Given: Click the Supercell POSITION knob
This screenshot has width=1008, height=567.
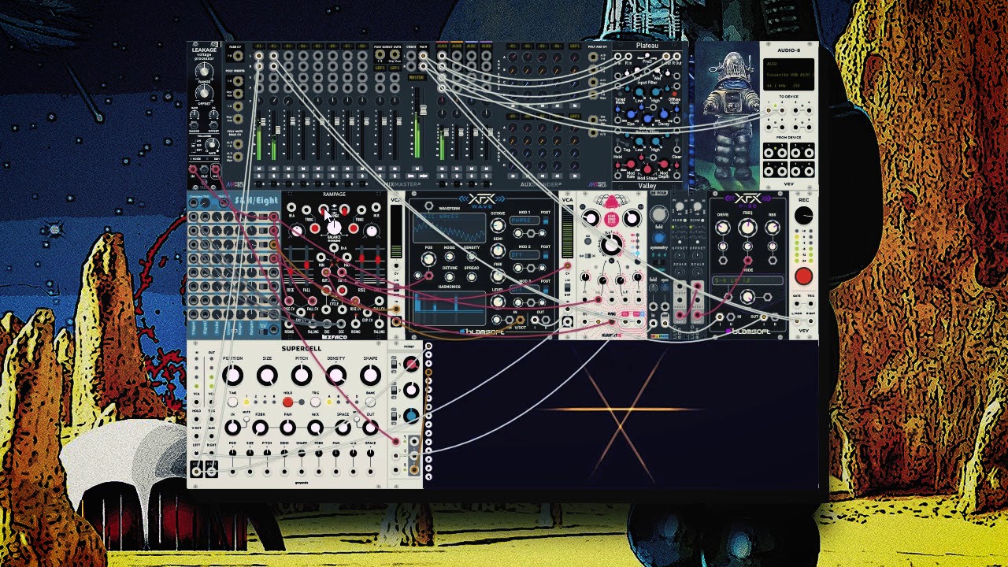Looking at the screenshot, I should [x=233, y=376].
